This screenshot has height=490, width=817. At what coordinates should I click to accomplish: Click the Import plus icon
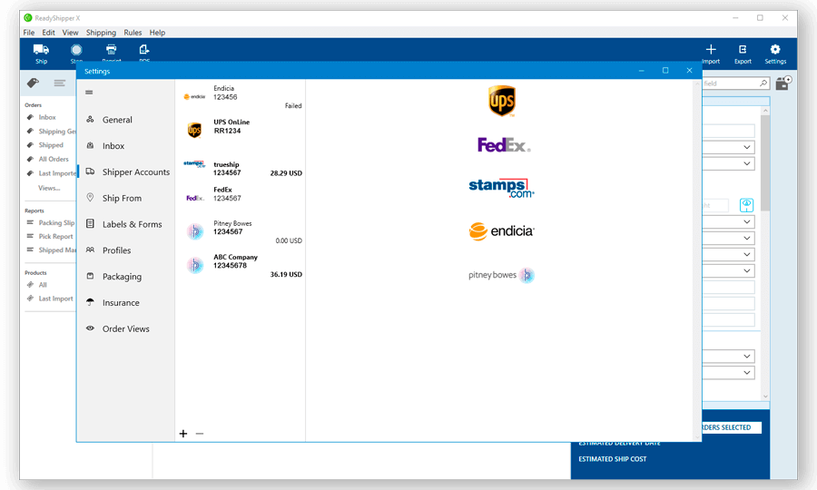click(x=711, y=50)
